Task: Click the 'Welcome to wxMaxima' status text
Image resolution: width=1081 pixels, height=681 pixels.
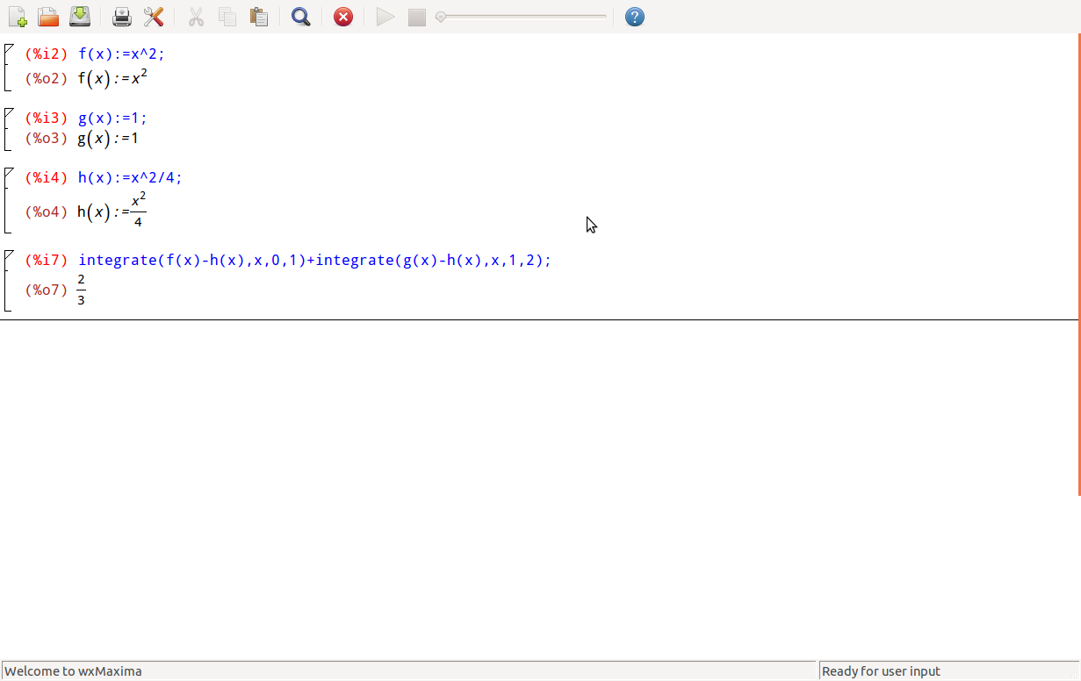Action: coord(73,671)
